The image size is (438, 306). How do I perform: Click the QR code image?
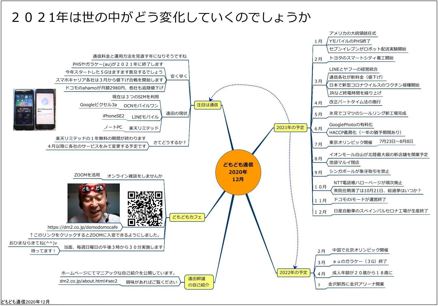coord(145,209)
